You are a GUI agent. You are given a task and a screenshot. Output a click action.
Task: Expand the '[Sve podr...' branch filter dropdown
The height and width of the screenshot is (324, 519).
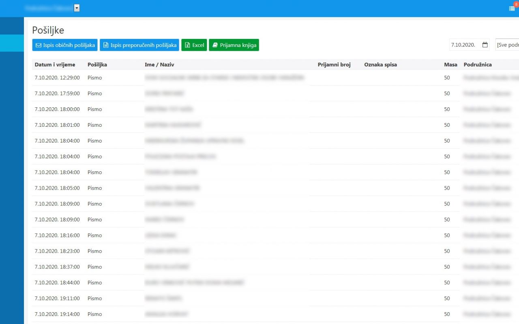point(507,45)
